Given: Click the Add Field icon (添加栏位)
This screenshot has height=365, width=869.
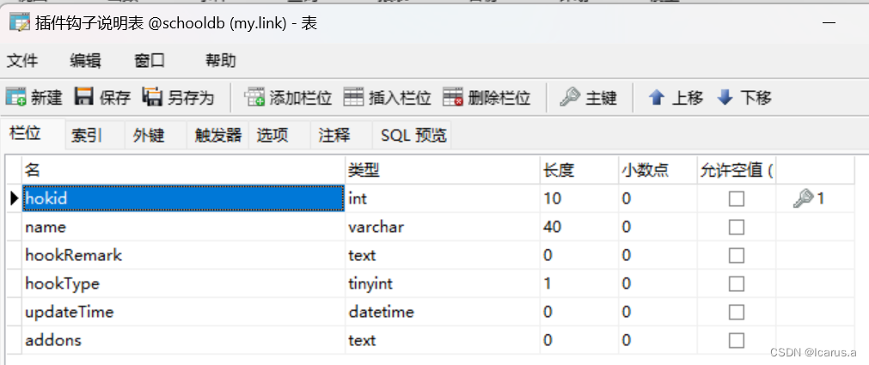Looking at the screenshot, I should (254, 98).
